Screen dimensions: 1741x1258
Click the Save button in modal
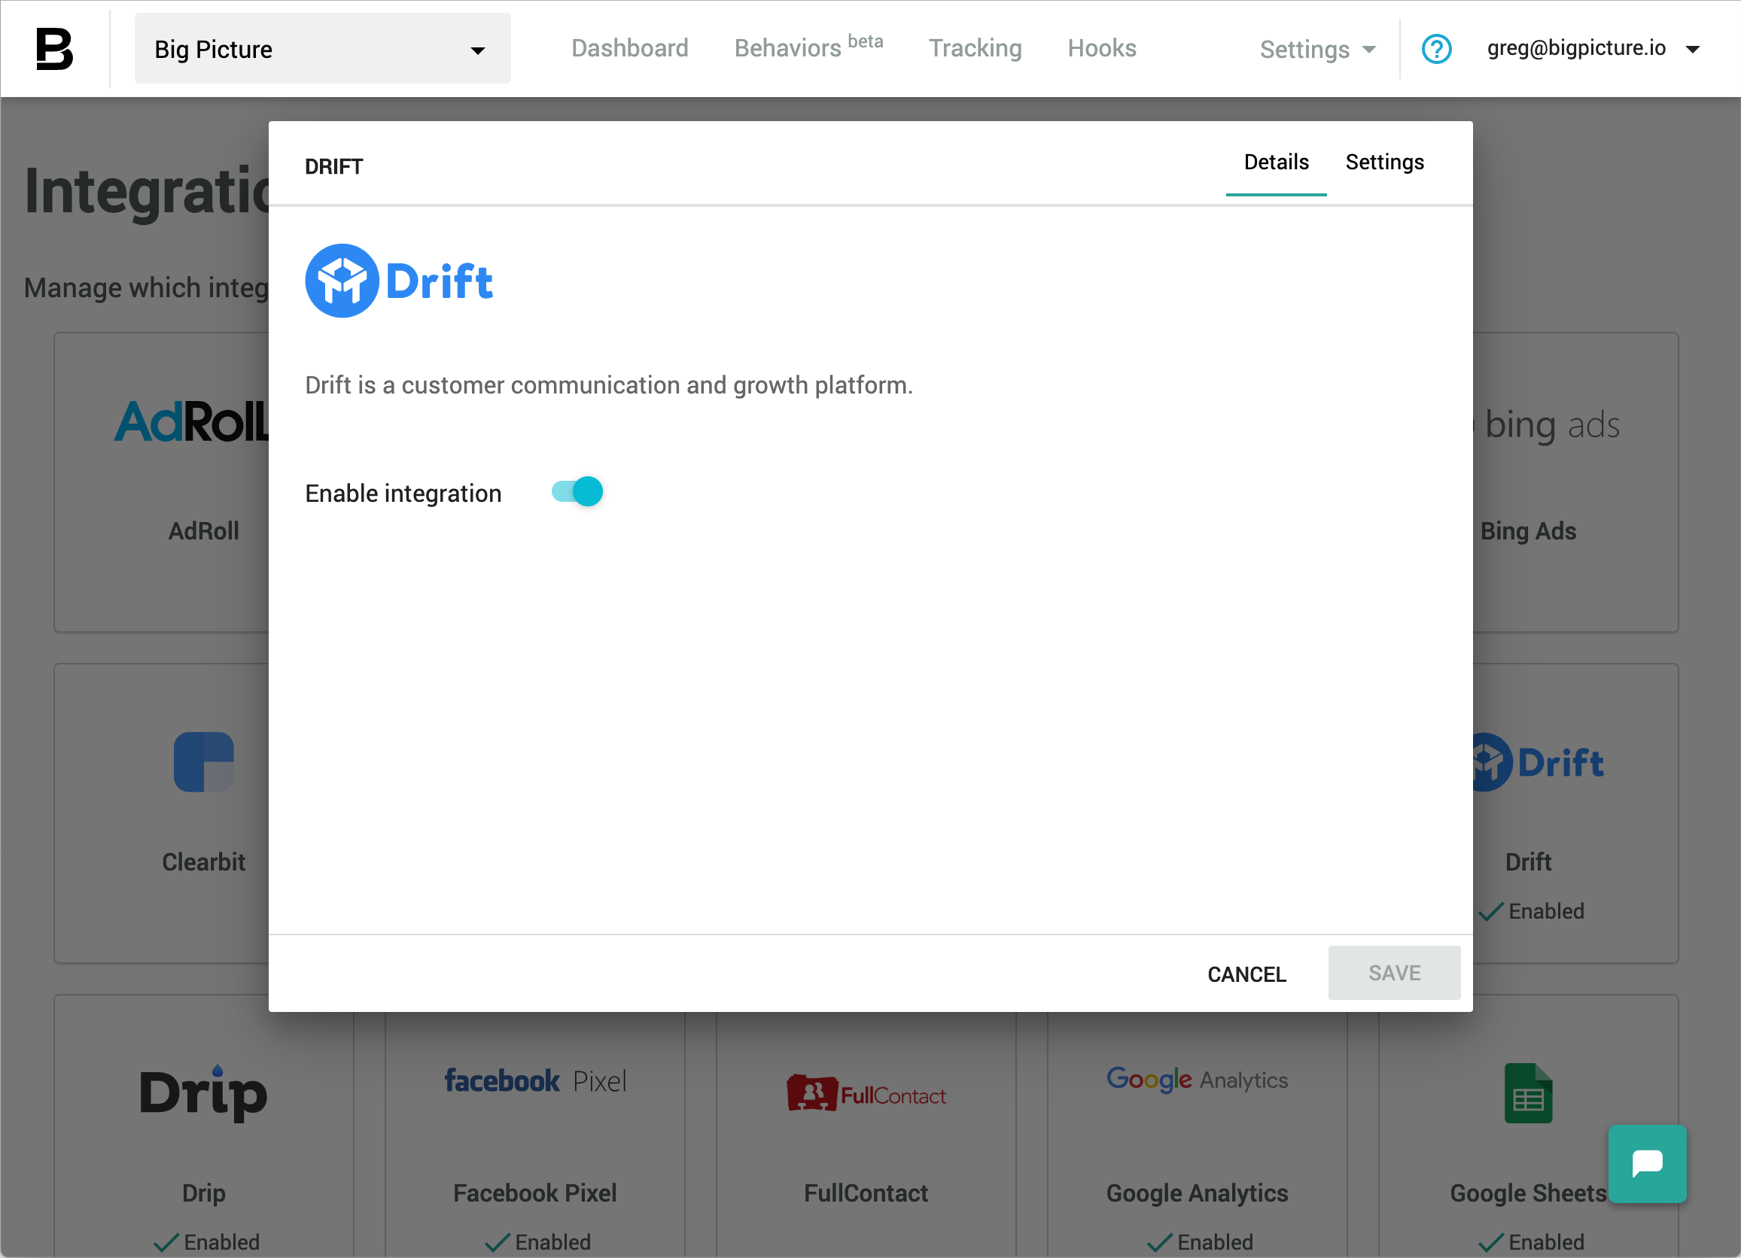click(1393, 973)
